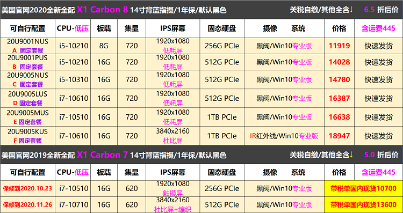Image resolution: width=403 pixels, height=213 pixels.
Task: Select price 14780
Action: tap(339, 79)
